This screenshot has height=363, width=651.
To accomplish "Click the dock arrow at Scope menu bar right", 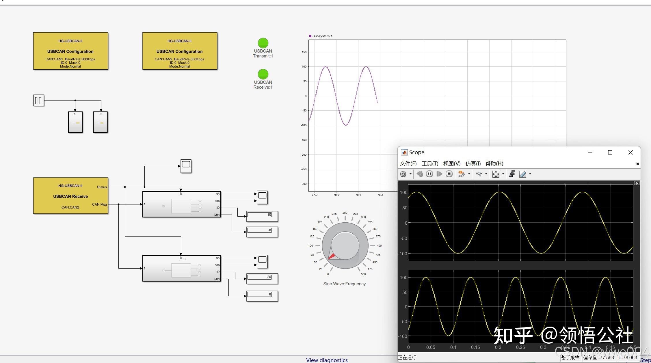I will pyautogui.click(x=637, y=164).
